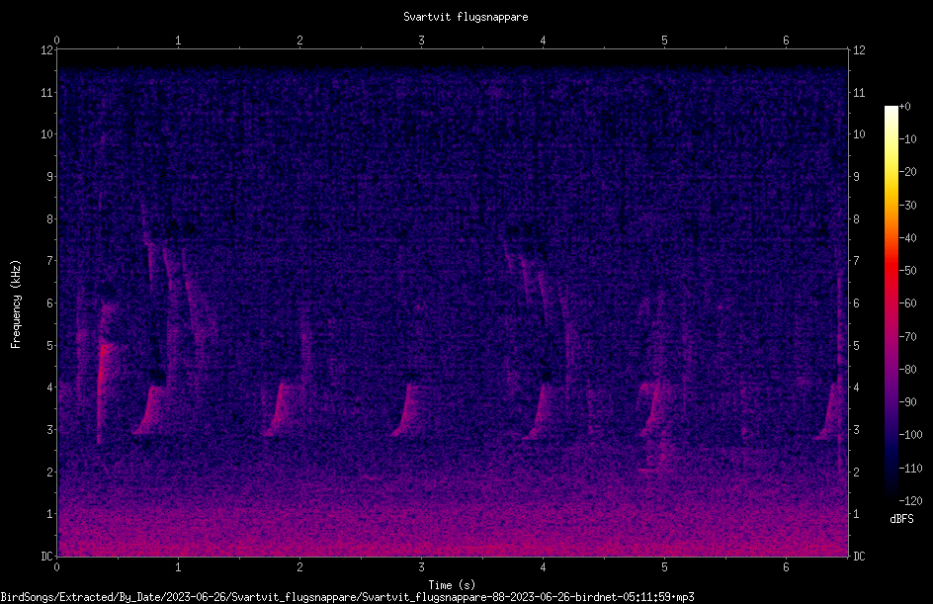
Task: Click 'DC' on the left frequency axis
Action: [x=46, y=557]
